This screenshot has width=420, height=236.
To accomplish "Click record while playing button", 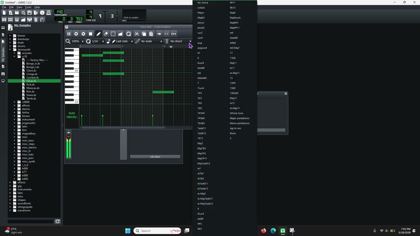I will [x=83, y=34].
